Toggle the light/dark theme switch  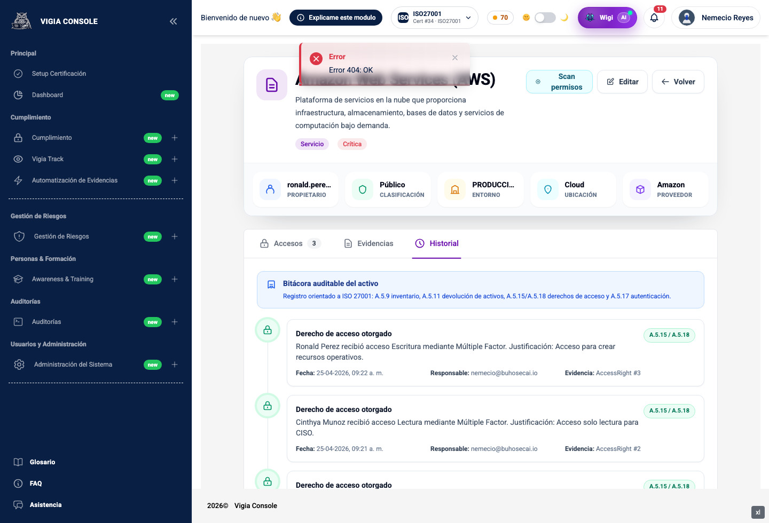click(545, 18)
